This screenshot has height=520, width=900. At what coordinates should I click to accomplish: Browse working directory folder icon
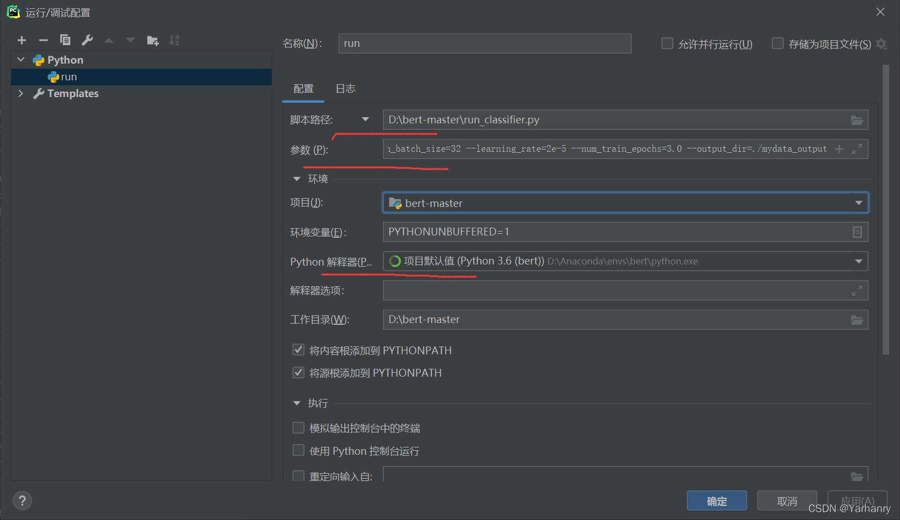tap(856, 320)
